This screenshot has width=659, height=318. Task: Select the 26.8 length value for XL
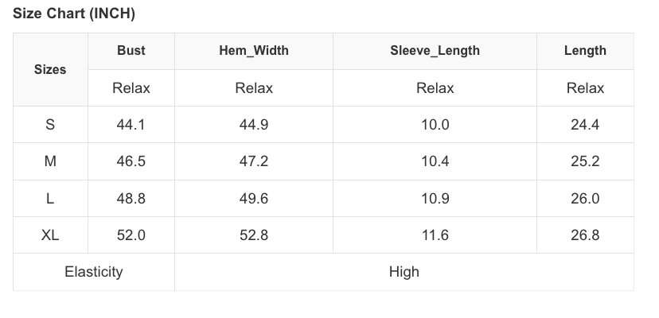585,235
